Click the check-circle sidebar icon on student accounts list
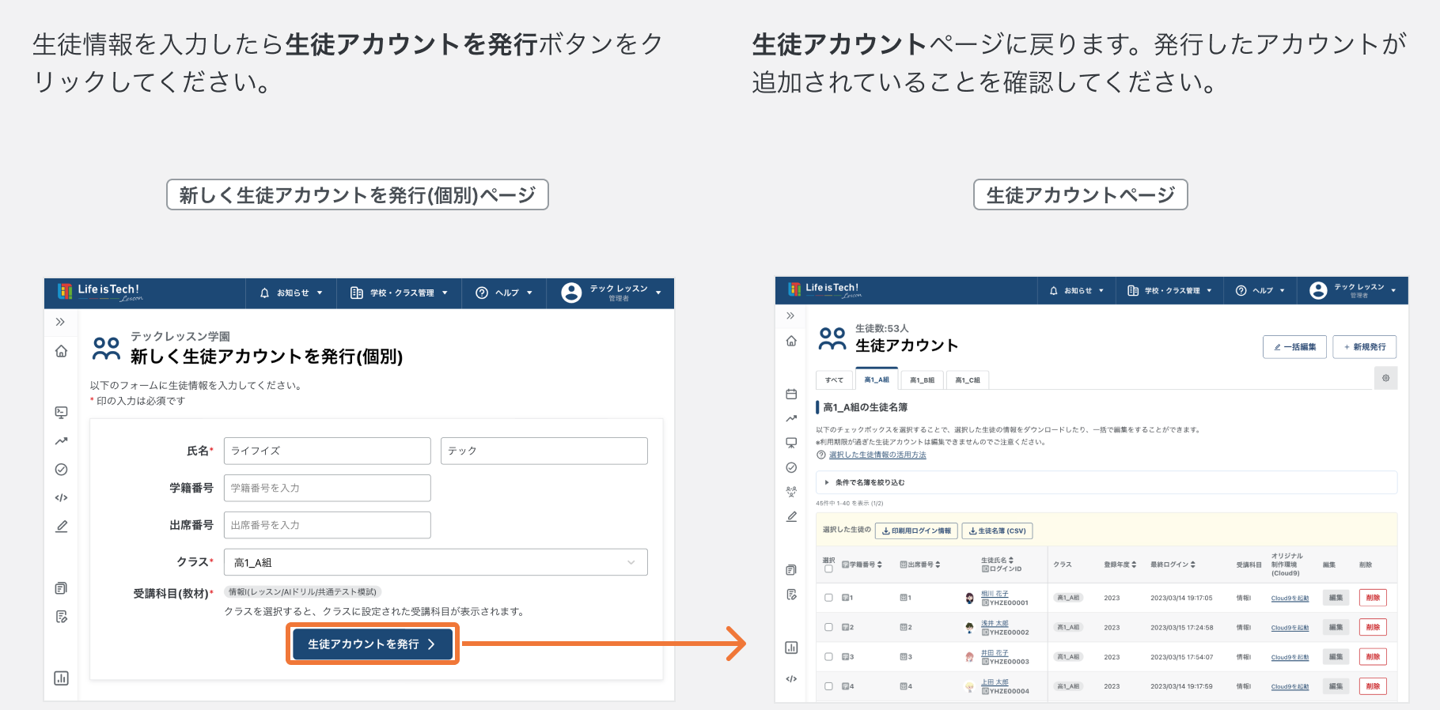1440x710 pixels. coord(791,467)
